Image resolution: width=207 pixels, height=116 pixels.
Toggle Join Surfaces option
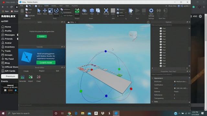point(67,15)
